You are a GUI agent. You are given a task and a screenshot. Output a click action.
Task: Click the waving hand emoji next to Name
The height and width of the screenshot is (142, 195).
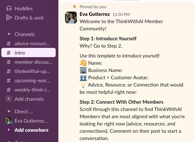pyautogui.click(x=83, y=63)
